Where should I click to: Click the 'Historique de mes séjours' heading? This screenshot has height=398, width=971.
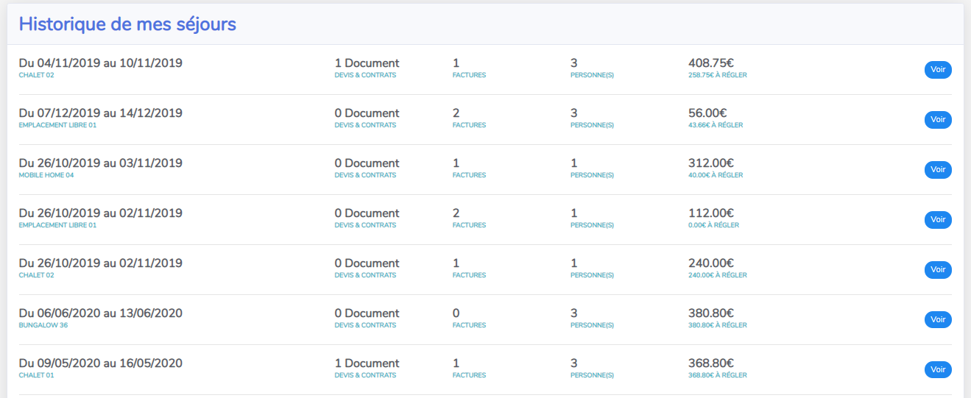pos(127,24)
